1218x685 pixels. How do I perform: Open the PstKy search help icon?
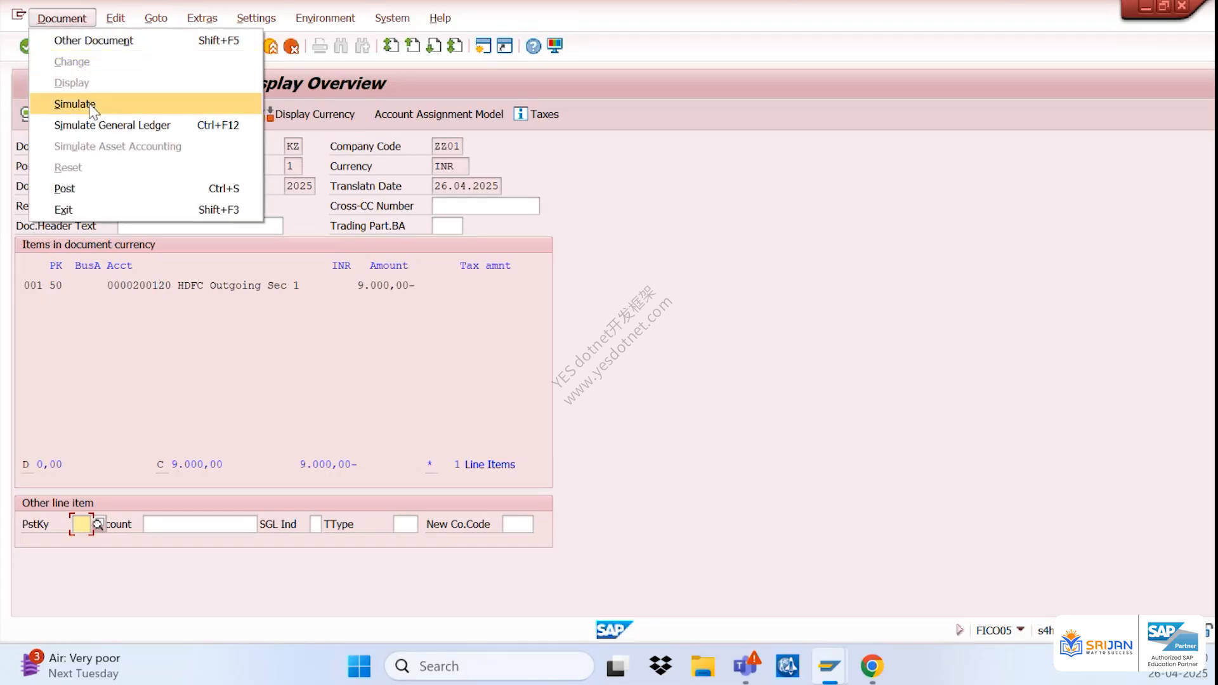[98, 525]
